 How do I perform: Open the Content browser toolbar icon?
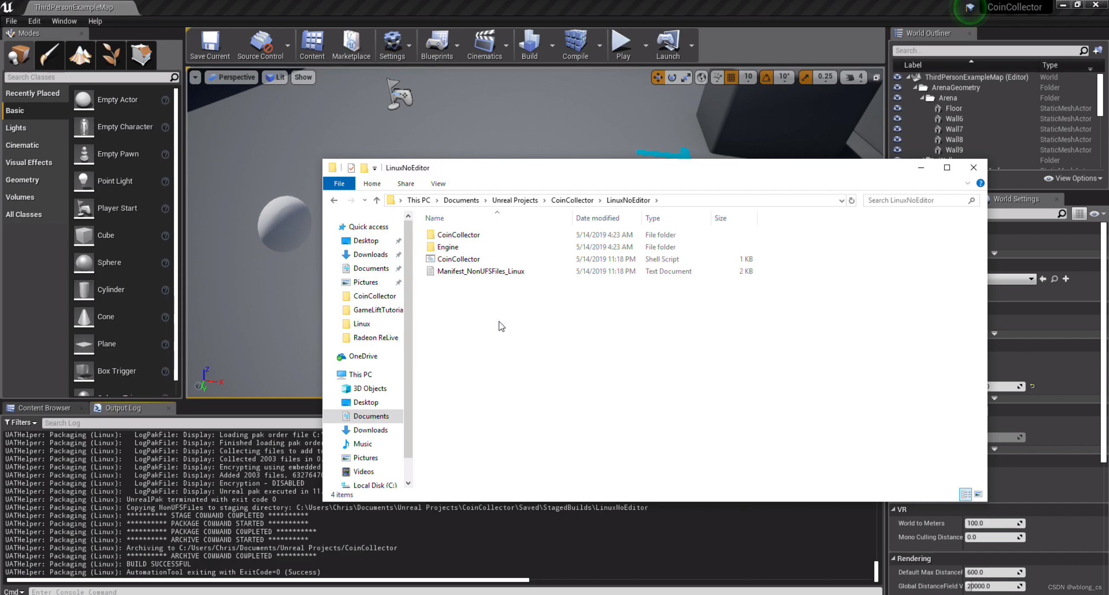[312, 45]
